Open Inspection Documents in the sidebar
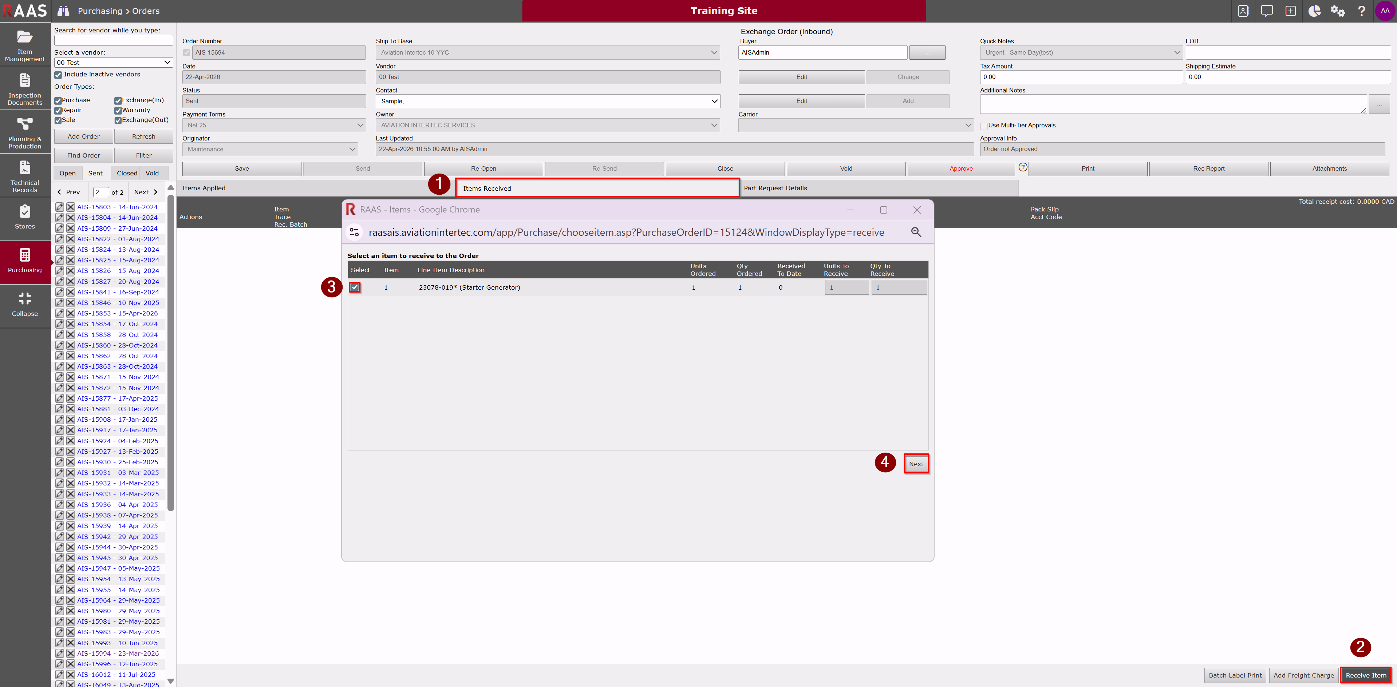Screen dimensions: 1397x687 tap(25, 88)
